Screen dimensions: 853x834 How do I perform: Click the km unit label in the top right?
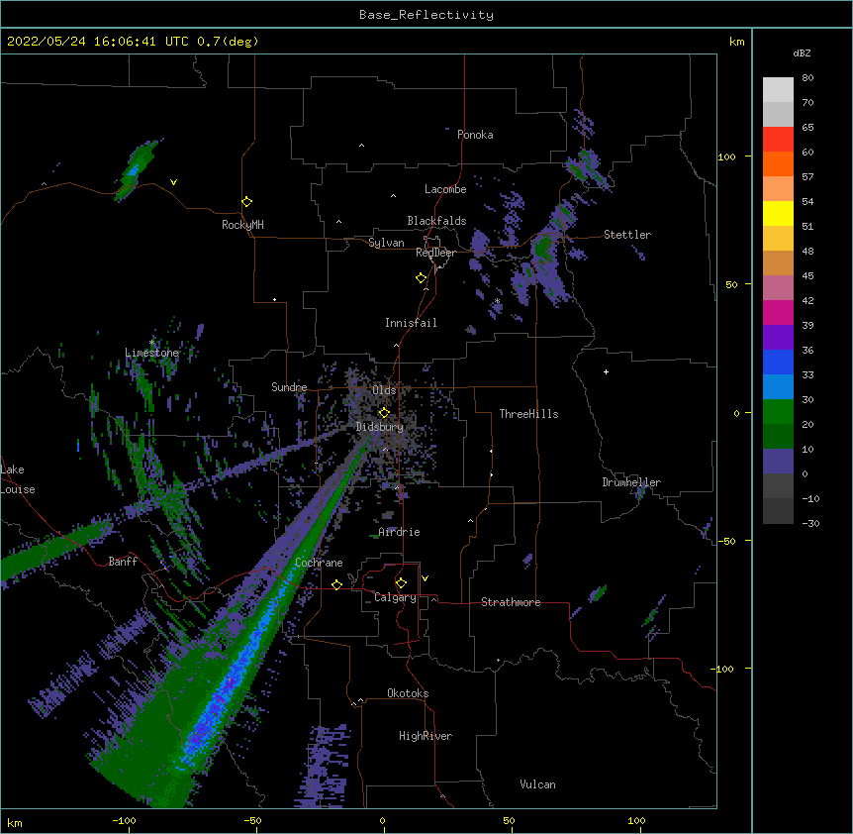point(737,42)
